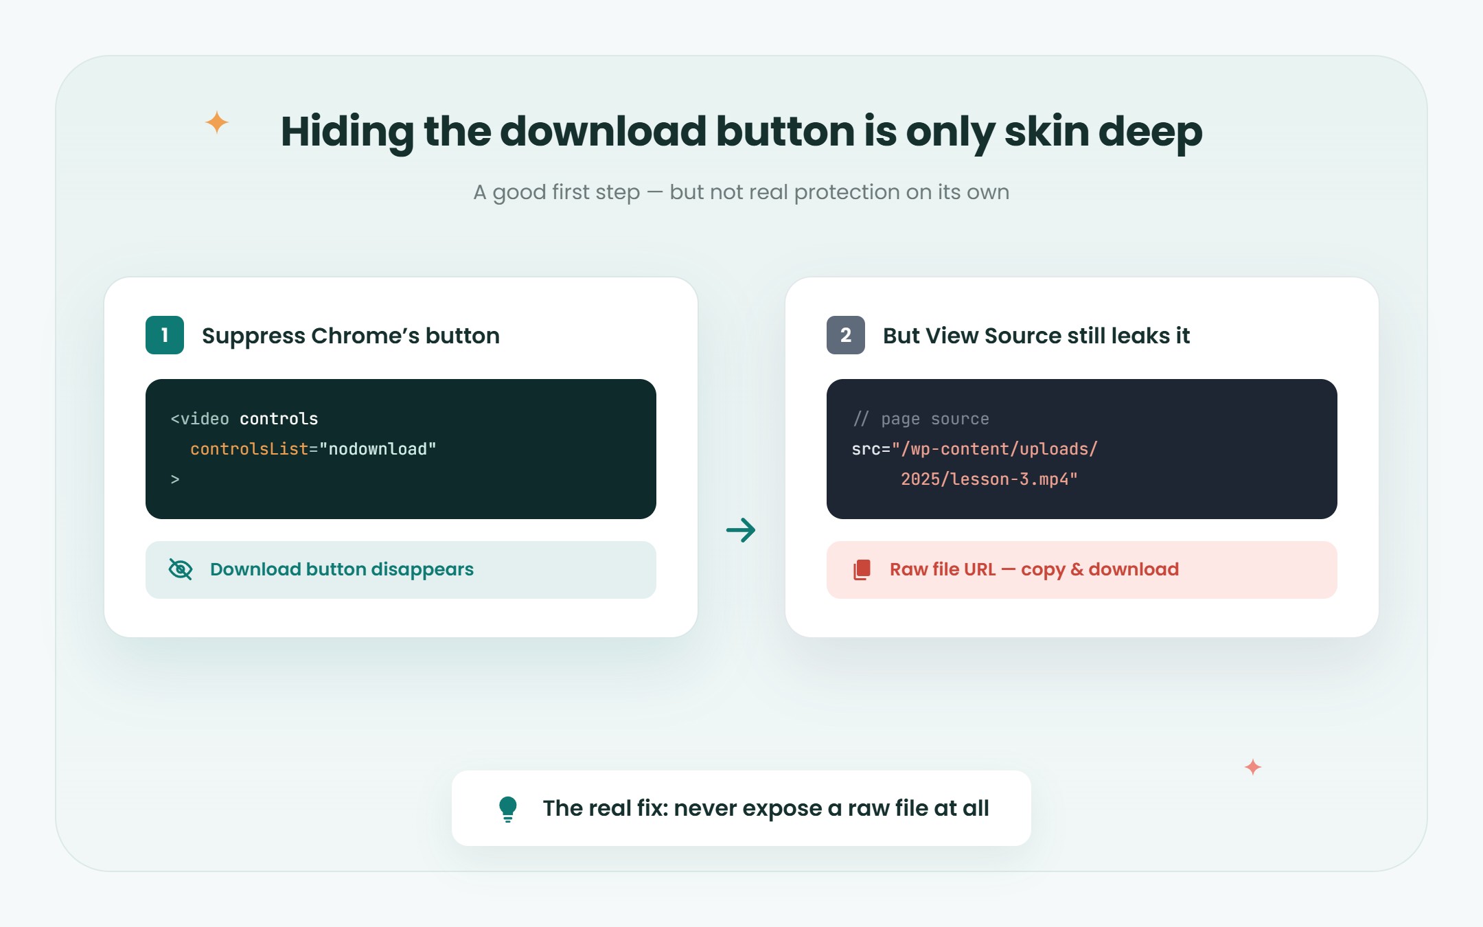Click 'Raw file URL — copy & download' label
Screen dimensions: 1483x927
tap(1035, 570)
